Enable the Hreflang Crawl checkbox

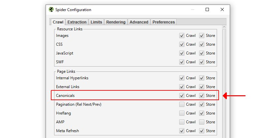[x=182, y=113]
